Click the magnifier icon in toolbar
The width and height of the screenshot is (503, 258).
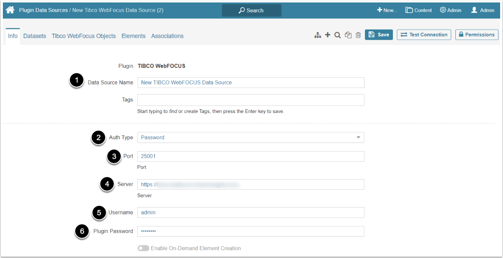coord(337,35)
